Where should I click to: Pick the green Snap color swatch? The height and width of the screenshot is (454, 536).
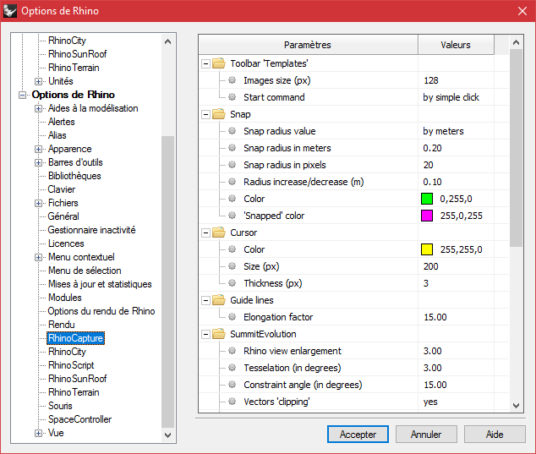pyautogui.click(x=427, y=199)
